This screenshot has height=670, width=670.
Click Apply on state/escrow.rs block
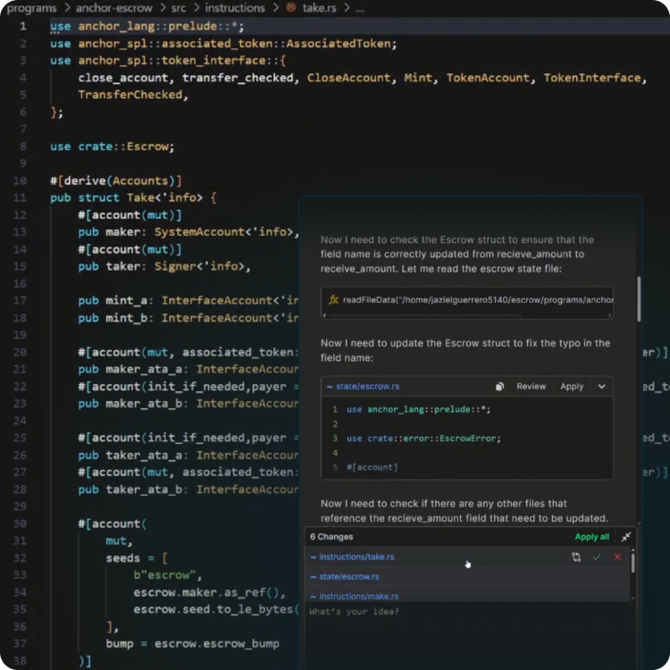[x=572, y=386]
